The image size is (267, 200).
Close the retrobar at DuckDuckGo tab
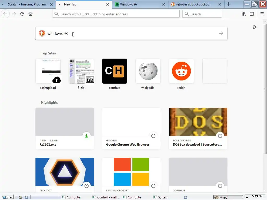(x=220, y=4)
